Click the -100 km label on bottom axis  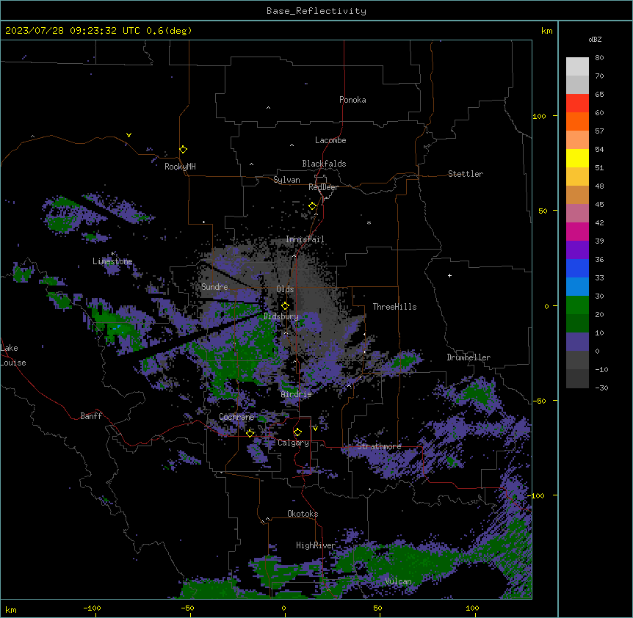(x=92, y=608)
